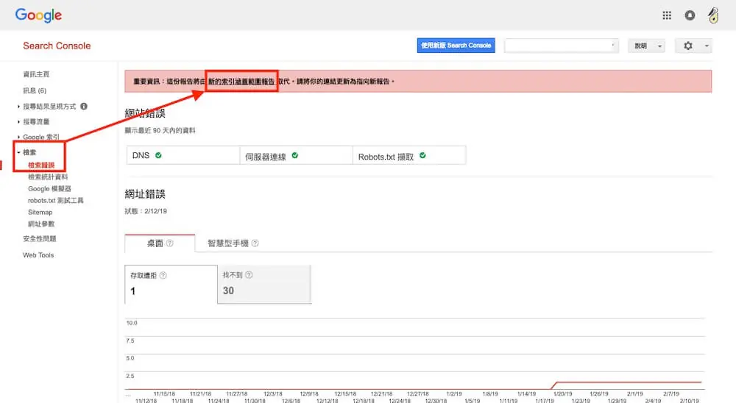Expand 搜尋結果呈現方式 section
736x403 pixels.
click(x=49, y=107)
